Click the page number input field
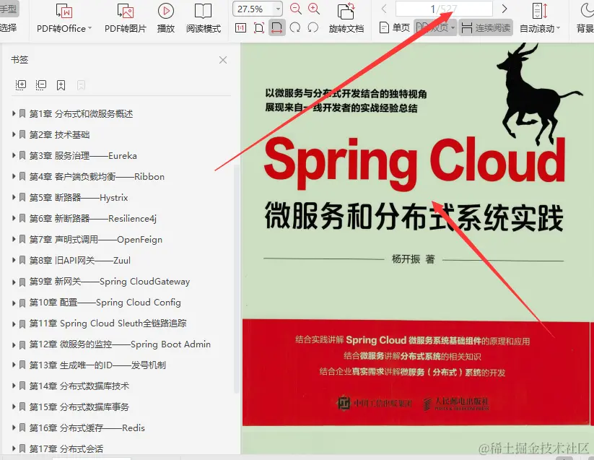 pyautogui.click(x=444, y=9)
